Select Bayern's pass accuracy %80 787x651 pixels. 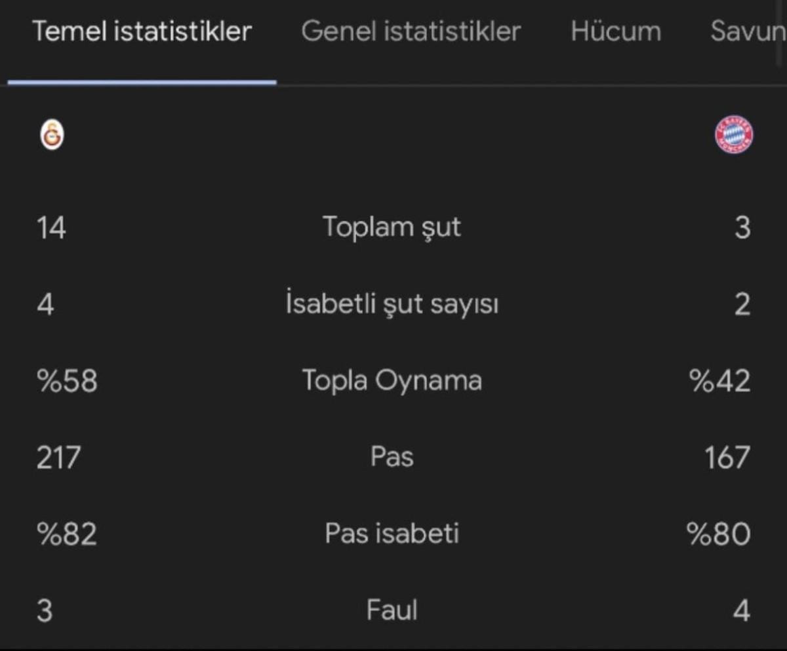click(x=719, y=534)
